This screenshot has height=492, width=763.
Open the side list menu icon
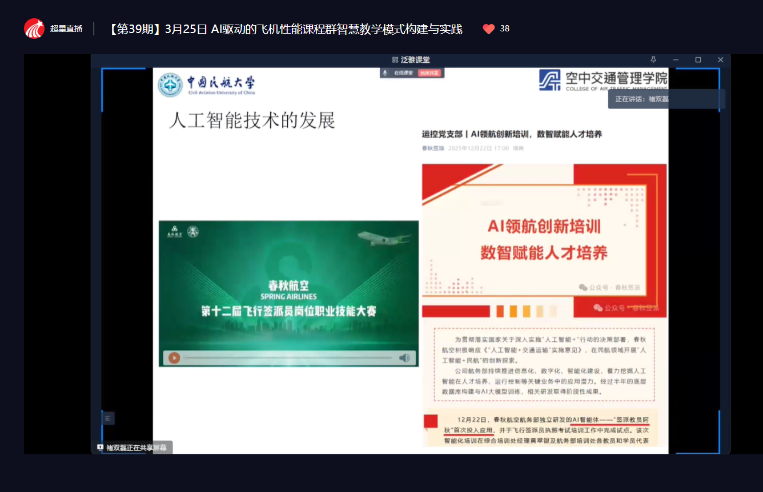click(107, 418)
